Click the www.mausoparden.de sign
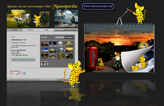164x106 pixels. click(98, 6)
